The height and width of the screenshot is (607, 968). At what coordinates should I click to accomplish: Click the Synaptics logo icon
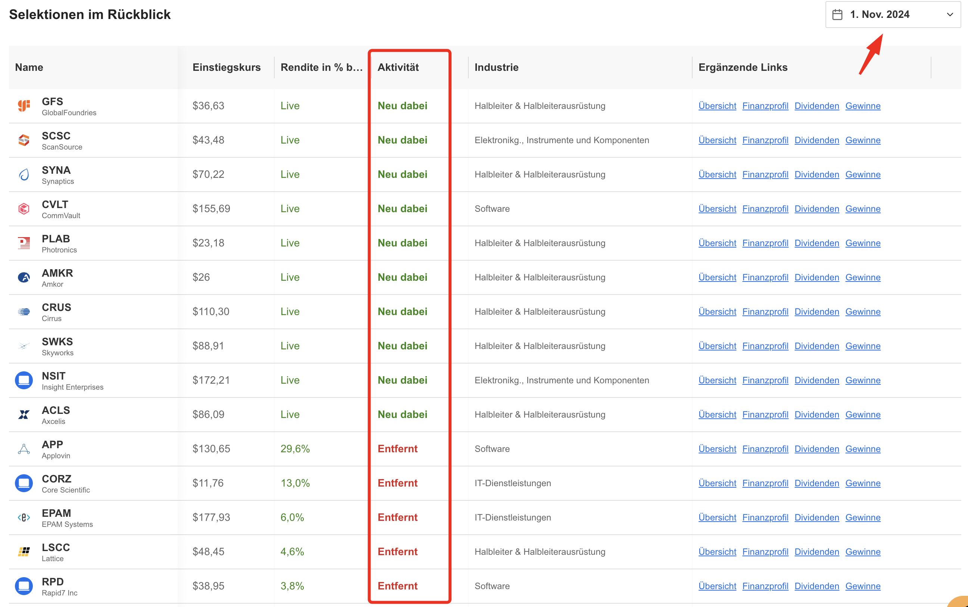(x=24, y=174)
